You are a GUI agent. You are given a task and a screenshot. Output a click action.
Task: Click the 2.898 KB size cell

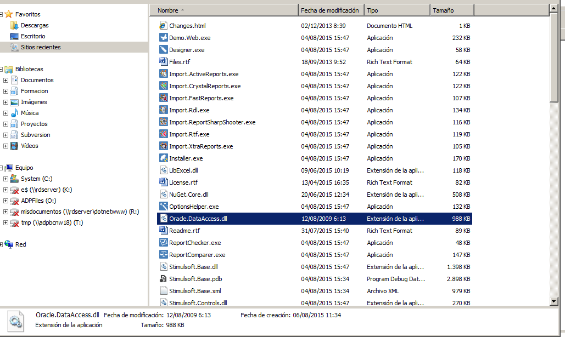(x=458, y=279)
